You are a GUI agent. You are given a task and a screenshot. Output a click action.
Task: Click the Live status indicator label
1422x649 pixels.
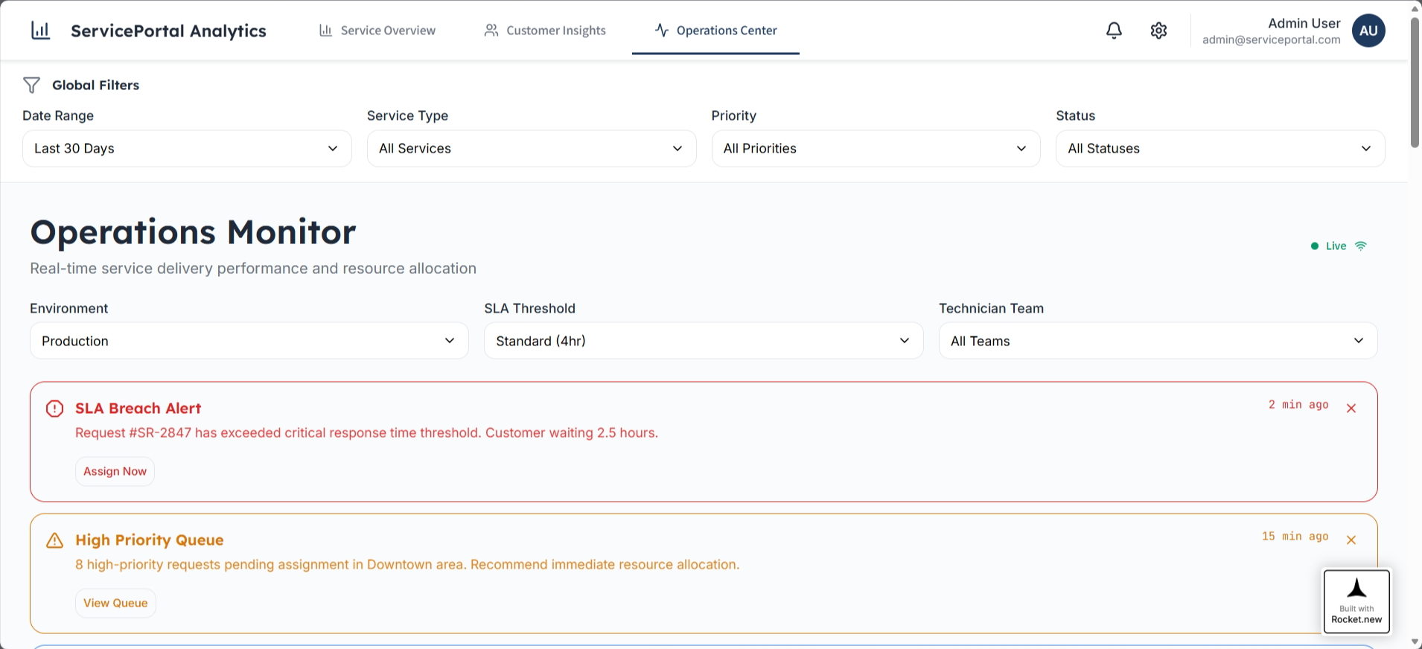click(x=1336, y=246)
